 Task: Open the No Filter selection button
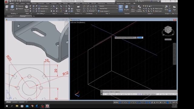(x=126, y=8)
